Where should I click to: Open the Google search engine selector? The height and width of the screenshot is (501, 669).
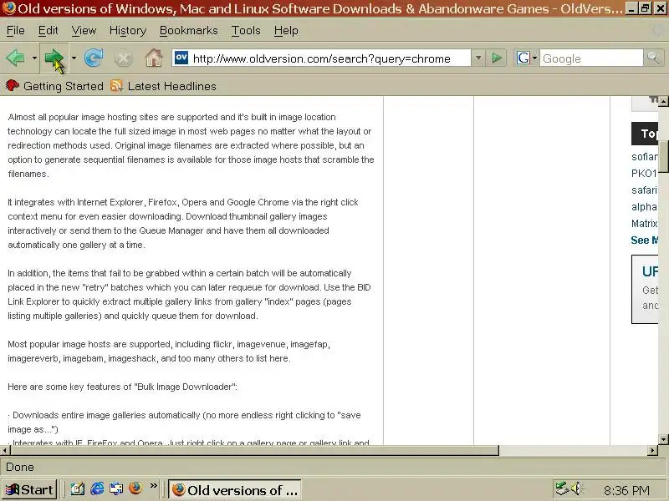pyautogui.click(x=527, y=58)
